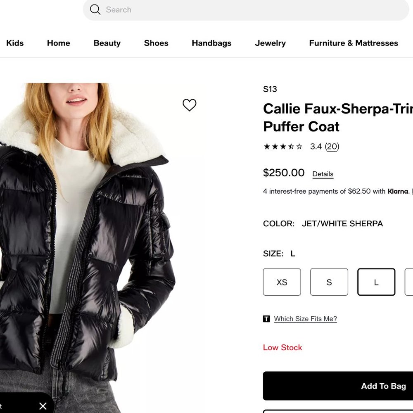
Task: Open the Home department menu
Action: [x=58, y=43]
